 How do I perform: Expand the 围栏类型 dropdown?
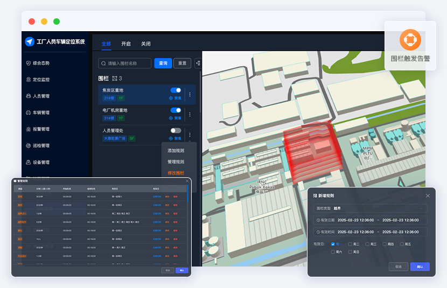(371, 208)
